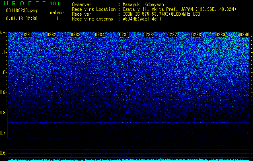Image resolution: width=253 pixels, height=161 pixels.
Task: Click the ICOM IC-575 receiver value
Action: click(x=161, y=14)
